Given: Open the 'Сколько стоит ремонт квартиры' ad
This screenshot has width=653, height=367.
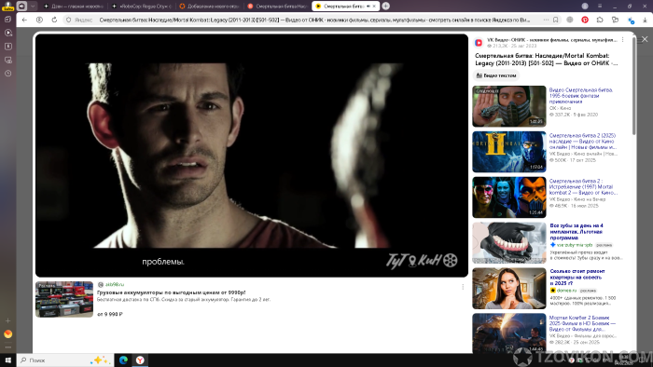Looking at the screenshot, I should click(577, 278).
